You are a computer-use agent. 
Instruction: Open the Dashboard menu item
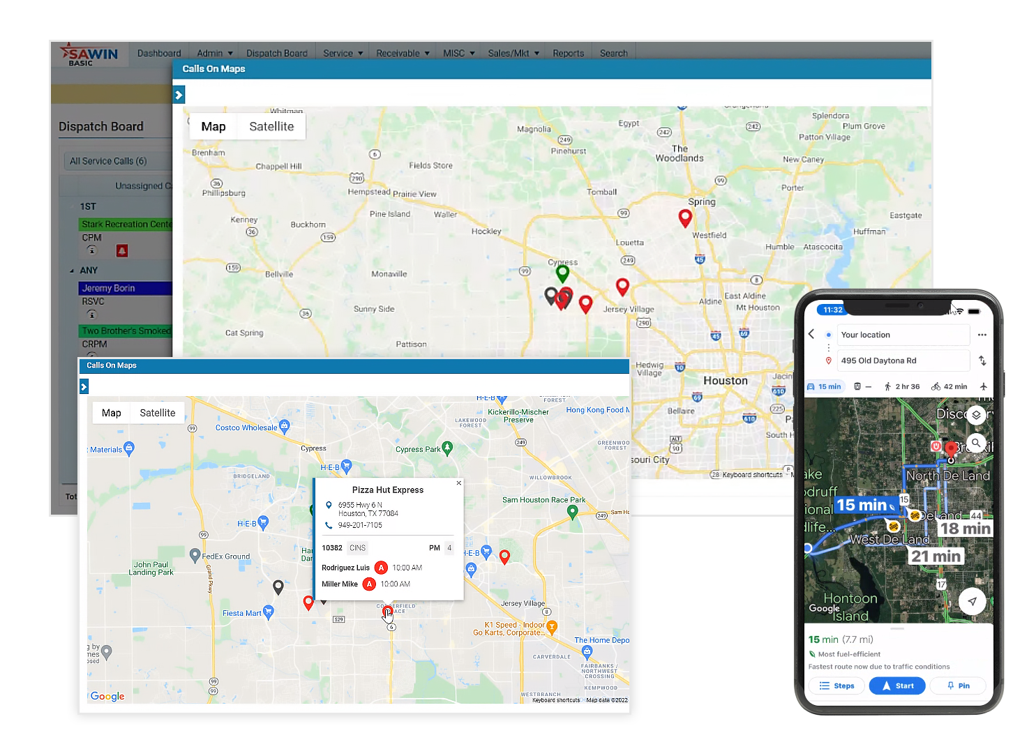(x=159, y=53)
